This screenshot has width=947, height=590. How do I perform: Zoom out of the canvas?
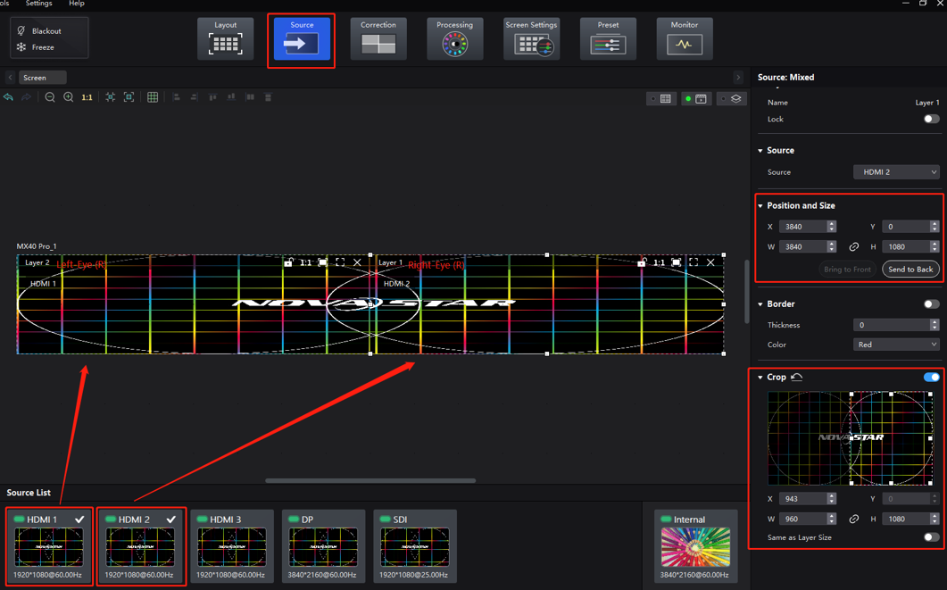[50, 97]
